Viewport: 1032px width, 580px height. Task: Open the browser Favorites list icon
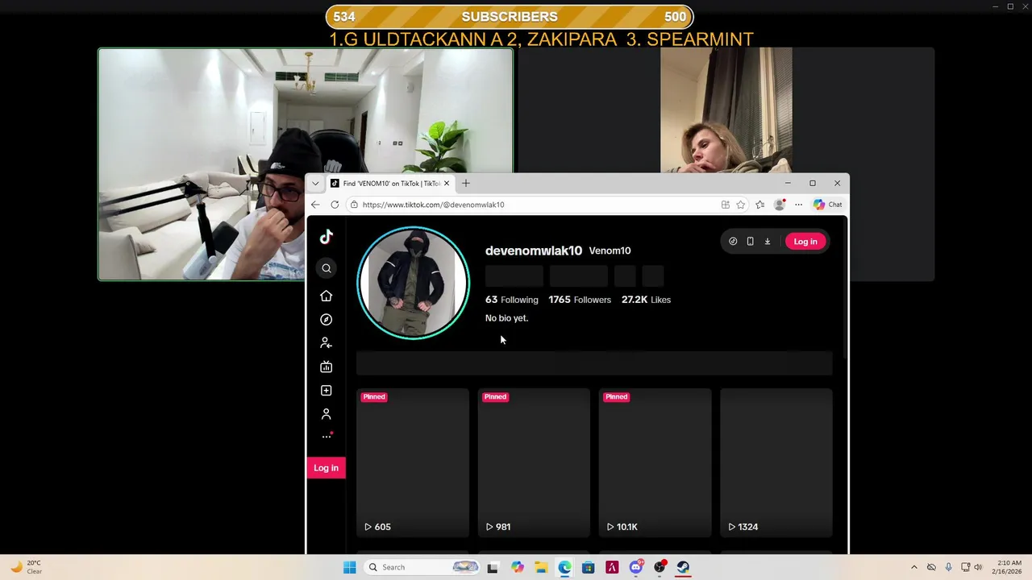click(759, 205)
